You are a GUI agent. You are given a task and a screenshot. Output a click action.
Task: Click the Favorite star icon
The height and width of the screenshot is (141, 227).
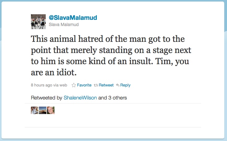point(74,85)
